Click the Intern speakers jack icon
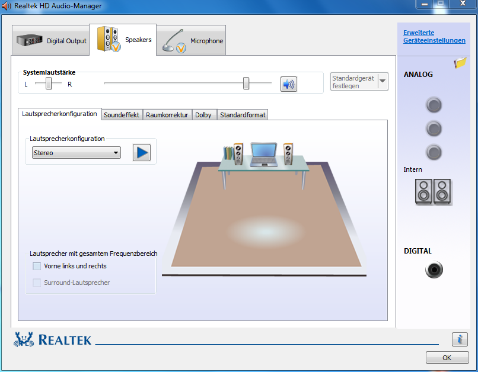 click(434, 192)
